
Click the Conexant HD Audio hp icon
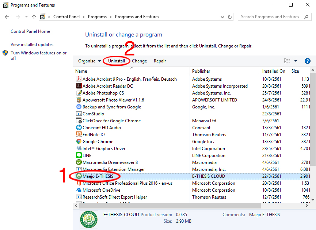tap(79, 128)
